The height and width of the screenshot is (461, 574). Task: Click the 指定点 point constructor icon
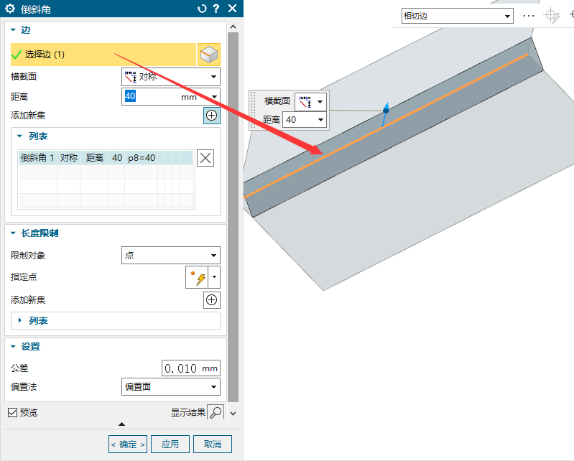(x=196, y=278)
